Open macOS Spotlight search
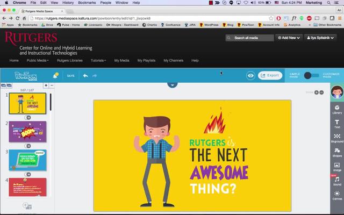 [x=328, y=3]
